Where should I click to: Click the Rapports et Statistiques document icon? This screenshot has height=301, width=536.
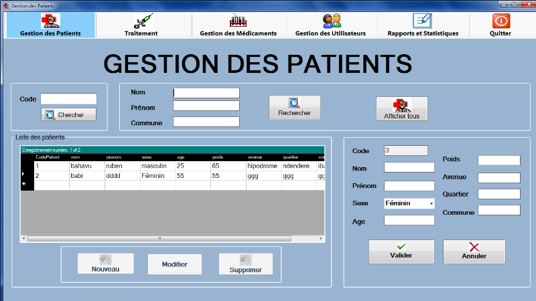point(423,21)
